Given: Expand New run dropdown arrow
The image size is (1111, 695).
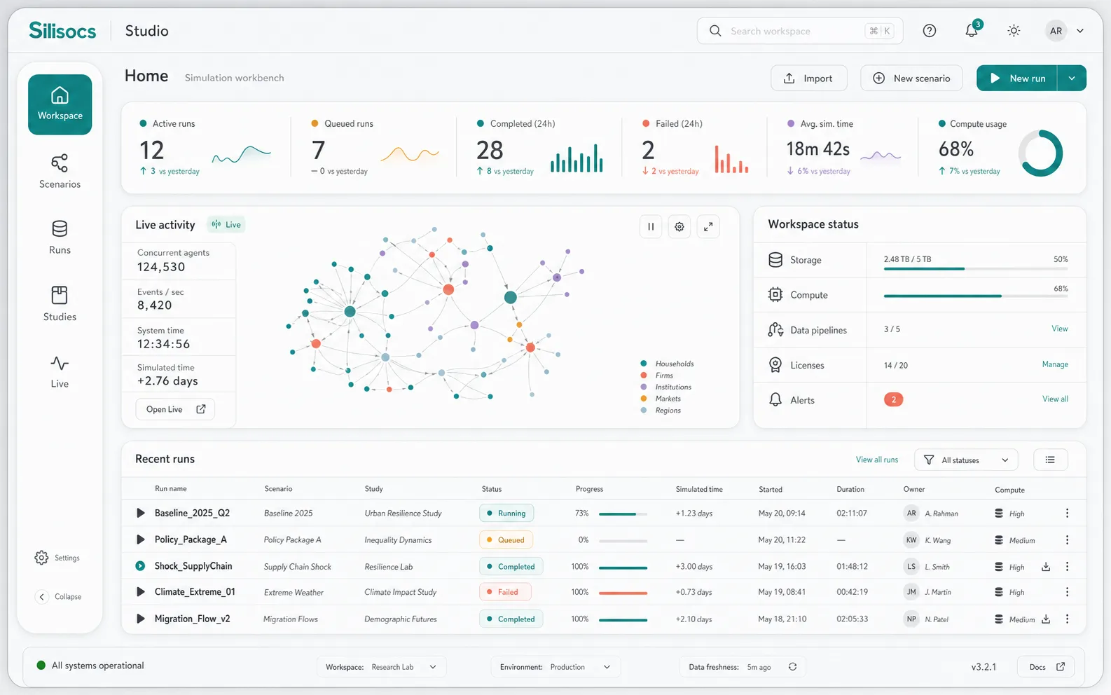Looking at the screenshot, I should [1072, 78].
